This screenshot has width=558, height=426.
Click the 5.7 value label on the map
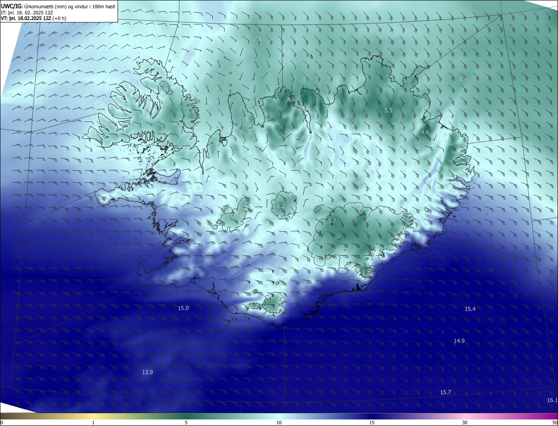pos(332,221)
